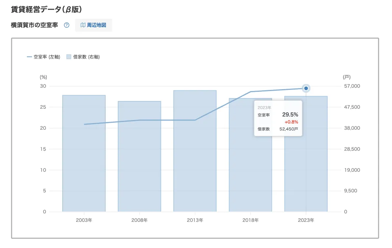Click the 2003年 x-axis label
Screen dimensions: 392x248
(x=84, y=220)
